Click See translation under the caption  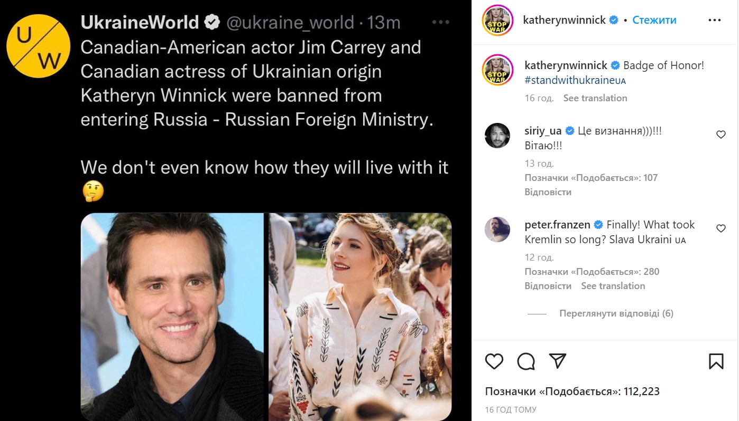click(595, 98)
